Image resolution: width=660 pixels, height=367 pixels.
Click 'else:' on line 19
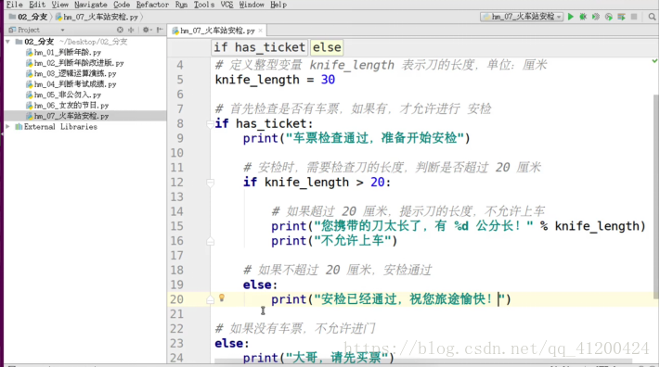click(260, 285)
